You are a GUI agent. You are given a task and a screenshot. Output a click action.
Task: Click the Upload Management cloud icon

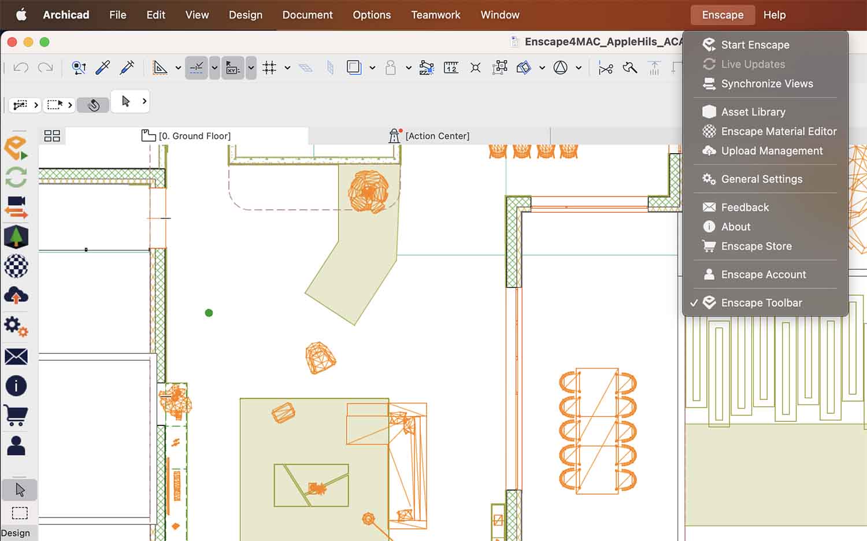16,296
